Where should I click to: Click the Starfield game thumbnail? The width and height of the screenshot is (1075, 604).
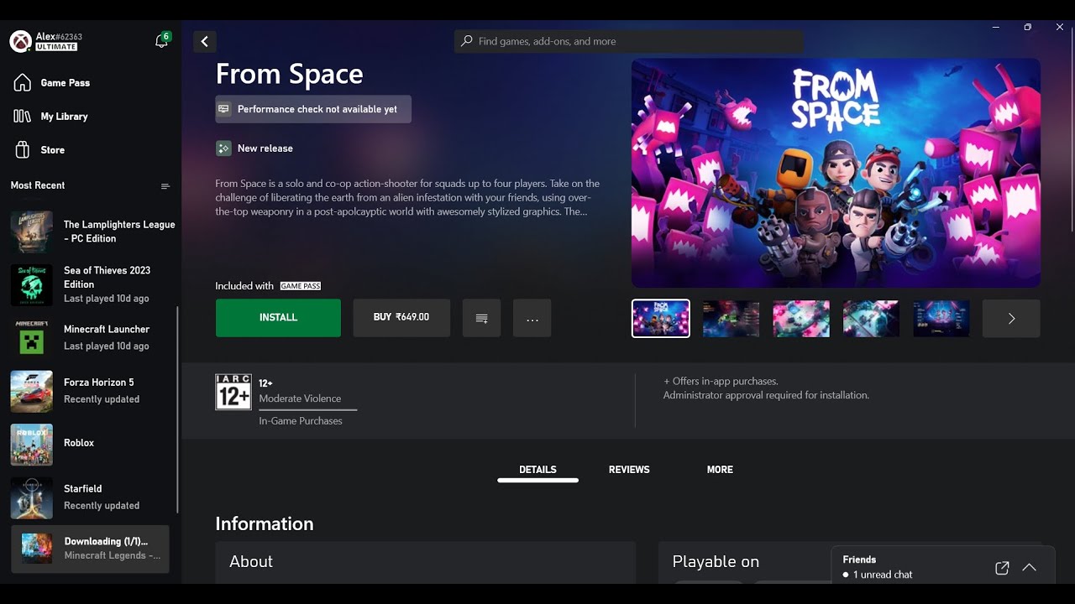32,497
